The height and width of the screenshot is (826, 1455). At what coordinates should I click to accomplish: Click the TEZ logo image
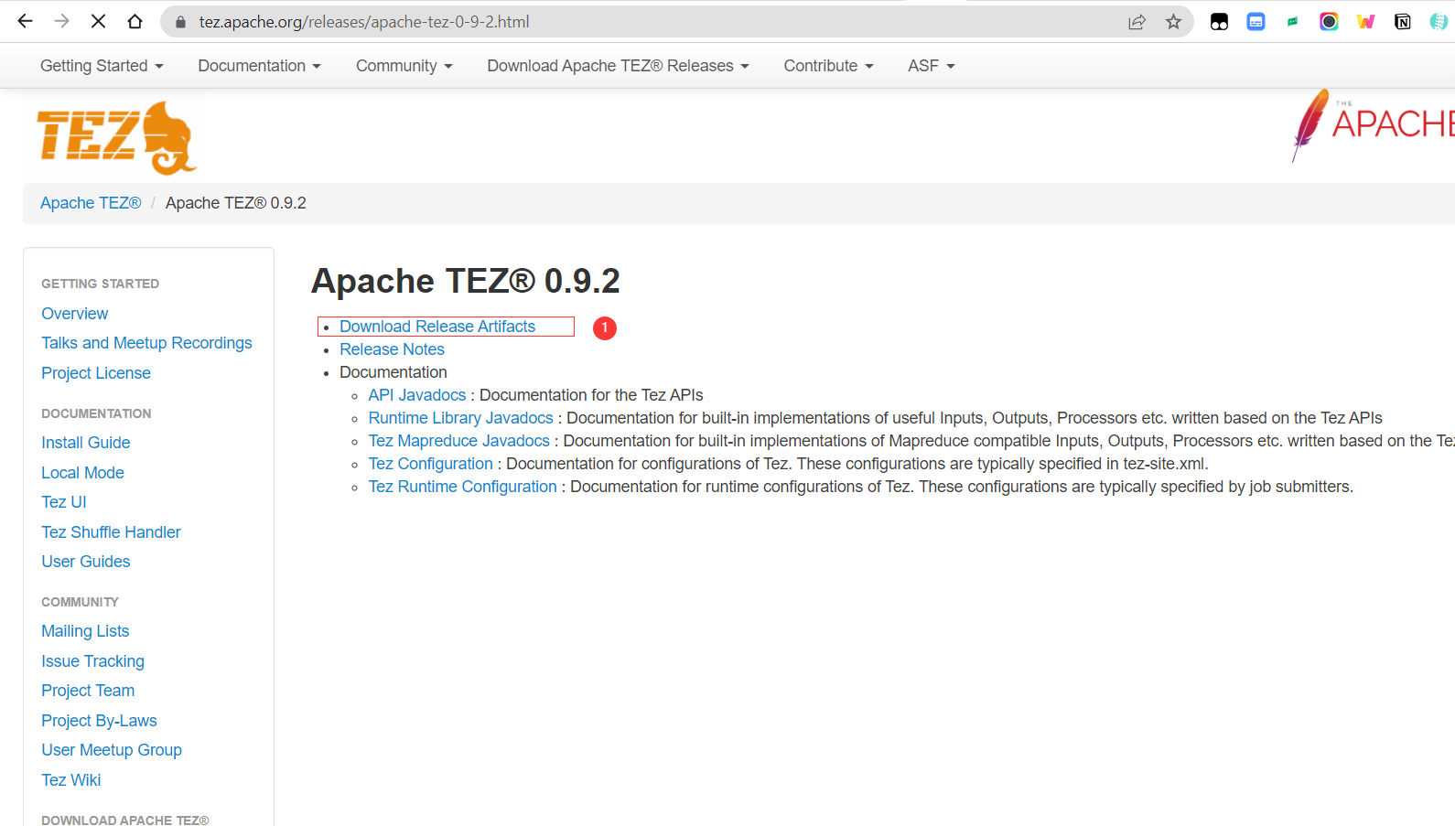tap(116, 137)
